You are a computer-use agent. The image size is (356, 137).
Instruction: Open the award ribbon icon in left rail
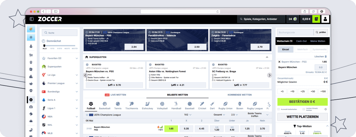point(31,62)
